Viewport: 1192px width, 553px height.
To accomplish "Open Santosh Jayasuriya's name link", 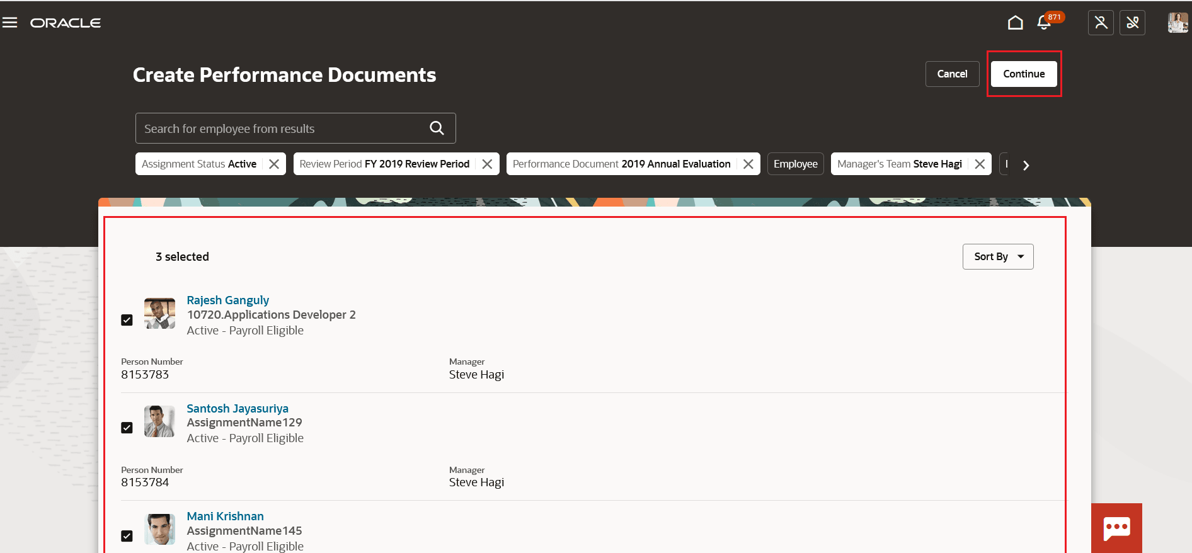I will coord(238,409).
